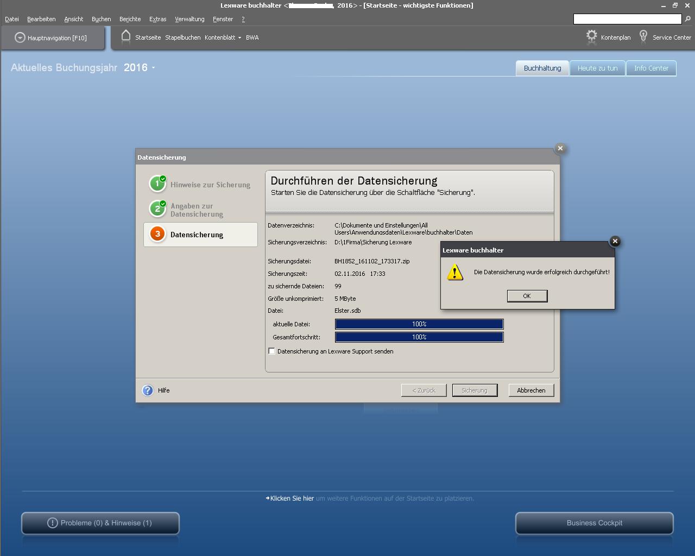Click the home icon beside Startseite
This screenshot has width=695, height=556.
click(x=126, y=36)
